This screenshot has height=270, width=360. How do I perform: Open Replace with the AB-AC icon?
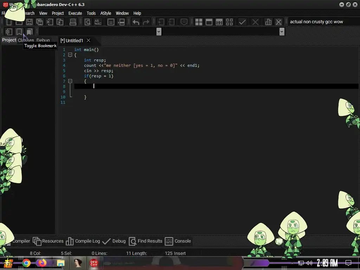98,22
